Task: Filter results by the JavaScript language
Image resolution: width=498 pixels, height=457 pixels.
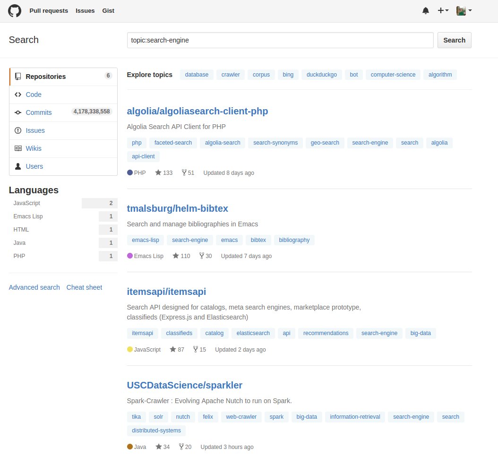Action: coord(26,203)
